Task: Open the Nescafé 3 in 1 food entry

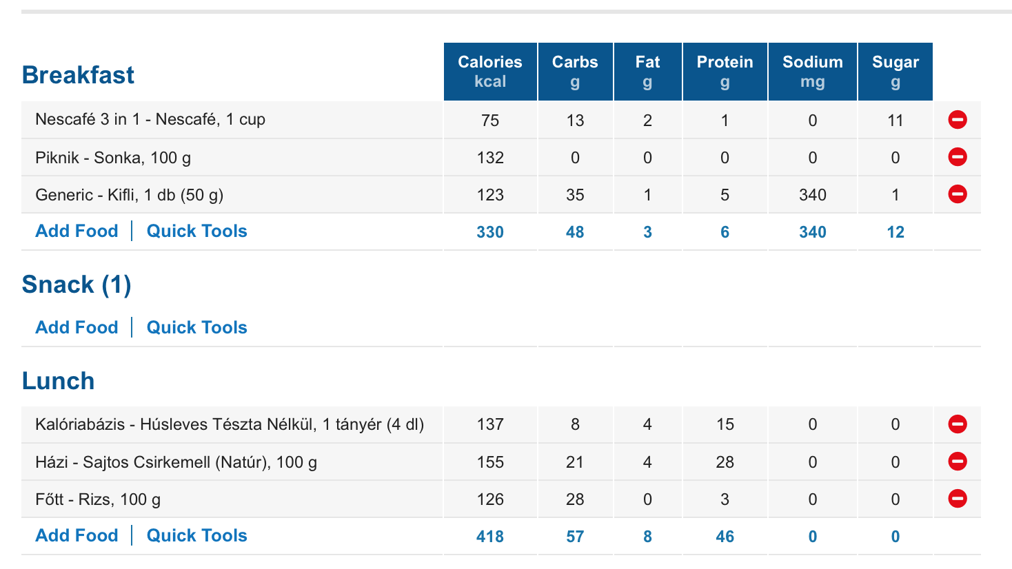Action: click(150, 120)
